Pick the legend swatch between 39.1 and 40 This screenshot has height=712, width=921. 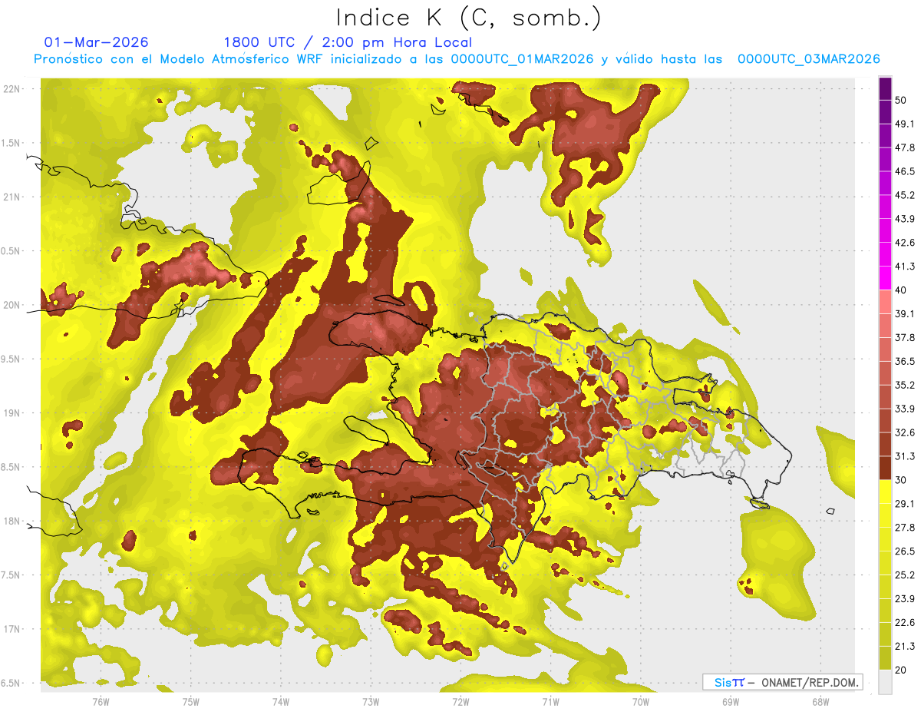tap(886, 303)
